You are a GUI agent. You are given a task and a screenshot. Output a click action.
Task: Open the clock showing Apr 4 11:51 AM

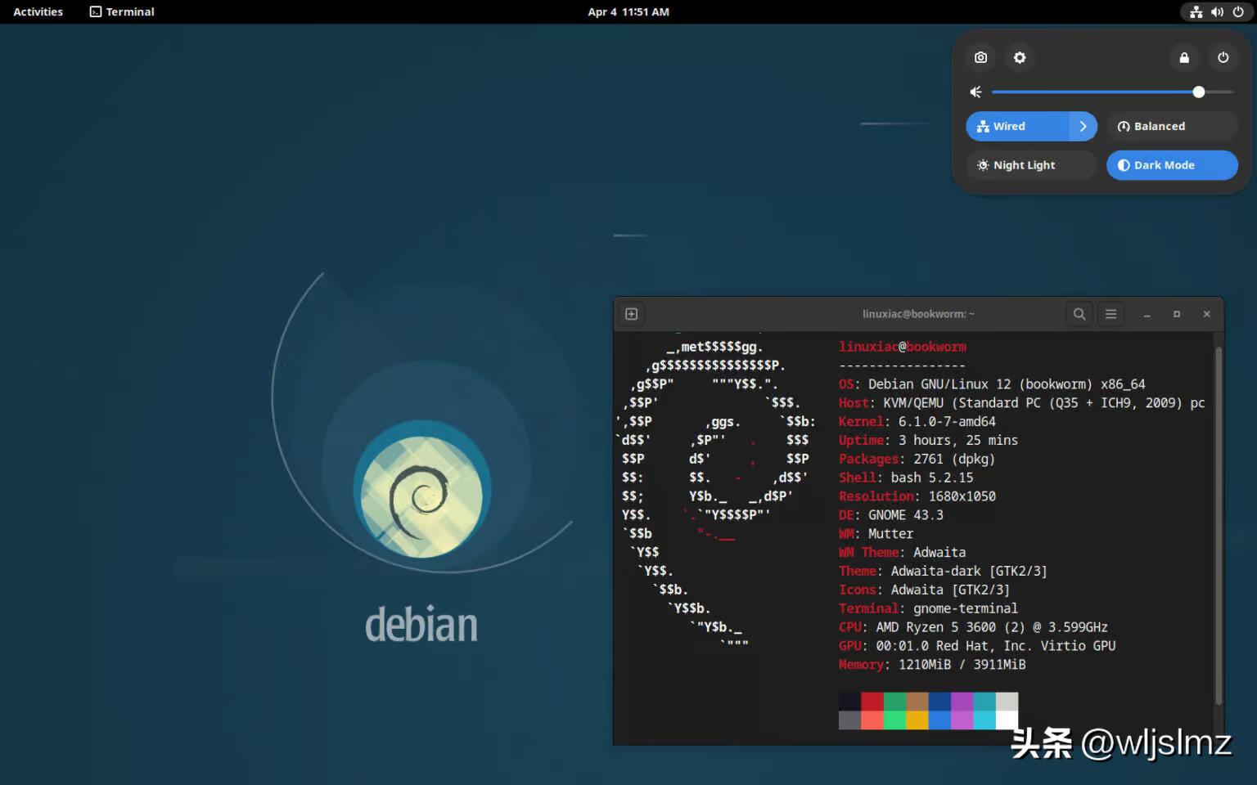pos(628,11)
